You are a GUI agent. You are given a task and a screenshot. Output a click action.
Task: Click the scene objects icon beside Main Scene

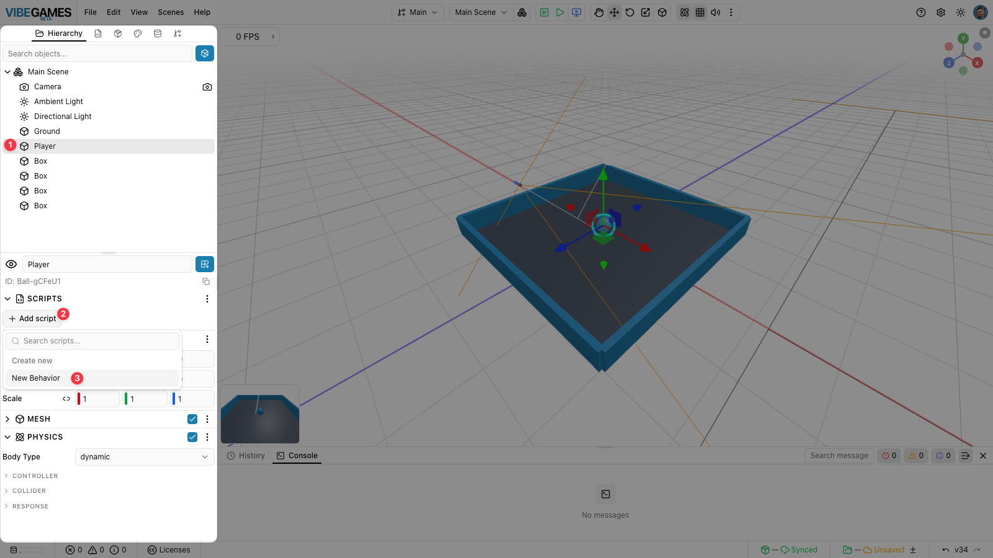coord(522,12)
